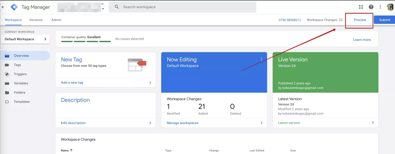Click the Latest version link
Viewport: 395px width, 154px height.
289,123
